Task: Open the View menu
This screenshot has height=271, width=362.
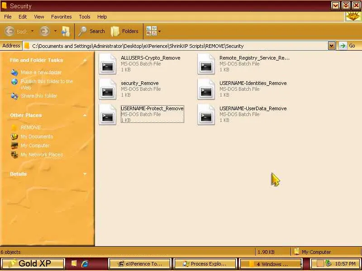Action: point(39,17)
